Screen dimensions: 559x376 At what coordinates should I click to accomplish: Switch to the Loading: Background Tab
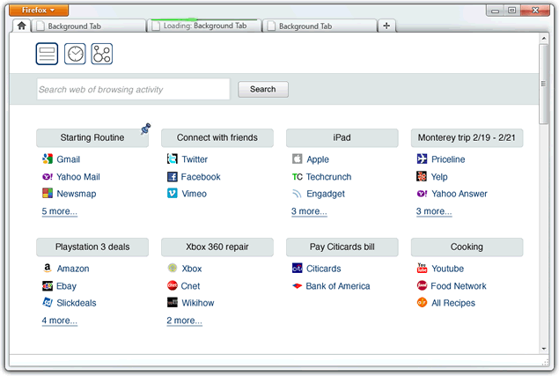pyautogui.click(x=205, y=26)
